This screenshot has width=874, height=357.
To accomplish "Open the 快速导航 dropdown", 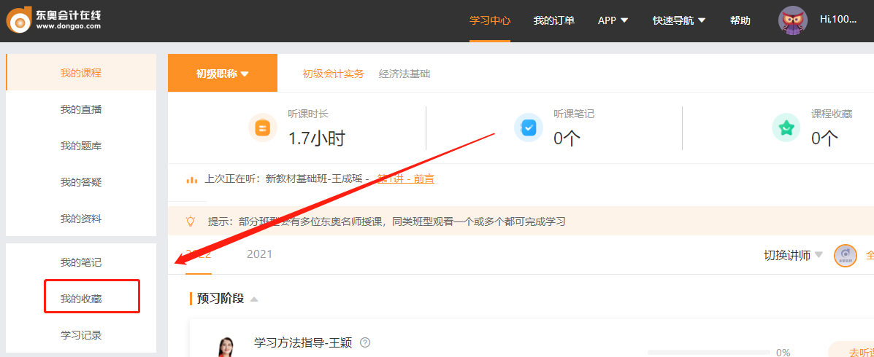I will 678,20.
